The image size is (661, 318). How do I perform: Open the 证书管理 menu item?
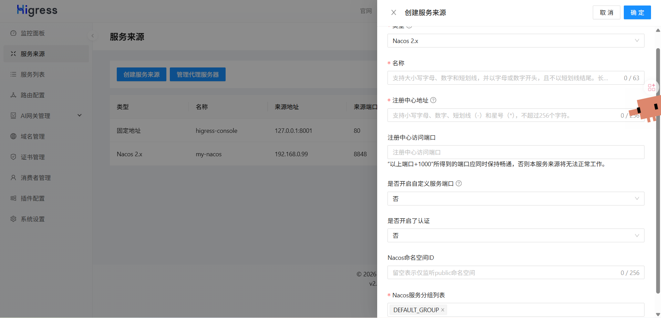point(46,157)
